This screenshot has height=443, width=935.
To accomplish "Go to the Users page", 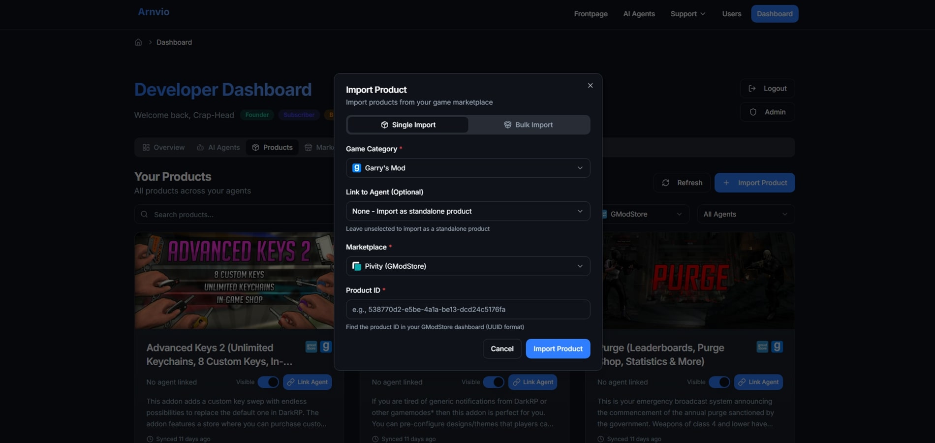I will click(x=731, y=14).
